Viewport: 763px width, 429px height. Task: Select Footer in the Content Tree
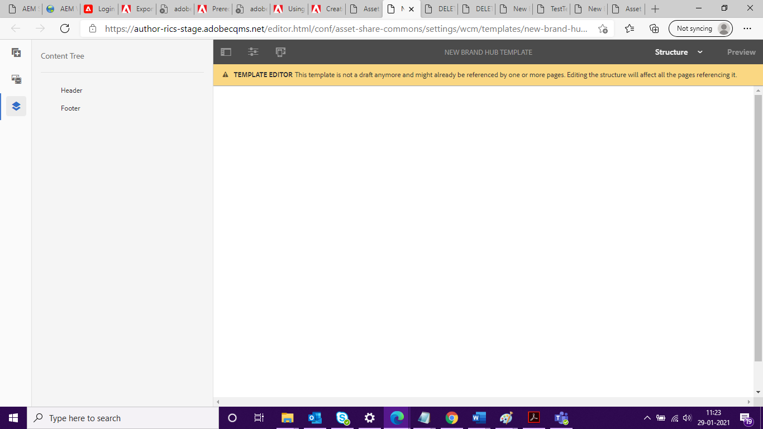click(70, 108)
